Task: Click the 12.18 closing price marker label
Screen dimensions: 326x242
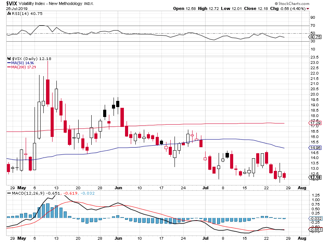Action: point(315,178)
